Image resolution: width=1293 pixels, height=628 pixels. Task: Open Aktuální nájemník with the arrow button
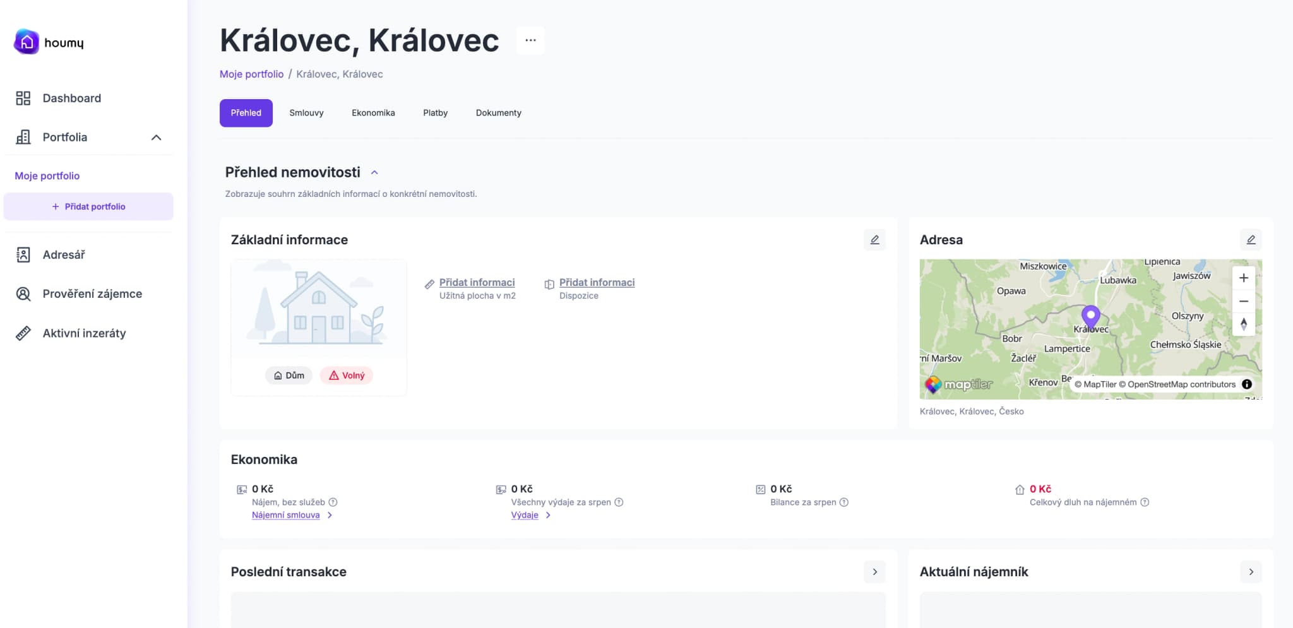pos(1251,572)
